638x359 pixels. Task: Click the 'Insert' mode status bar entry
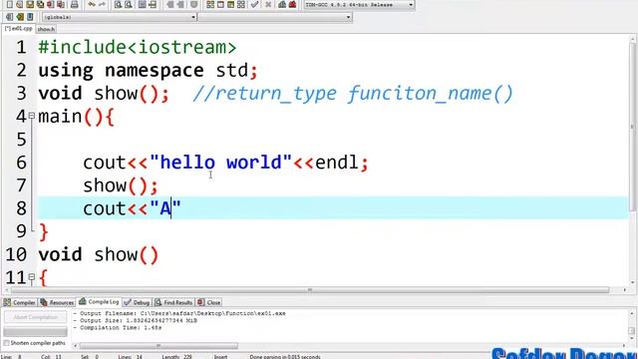pos(220,357)
